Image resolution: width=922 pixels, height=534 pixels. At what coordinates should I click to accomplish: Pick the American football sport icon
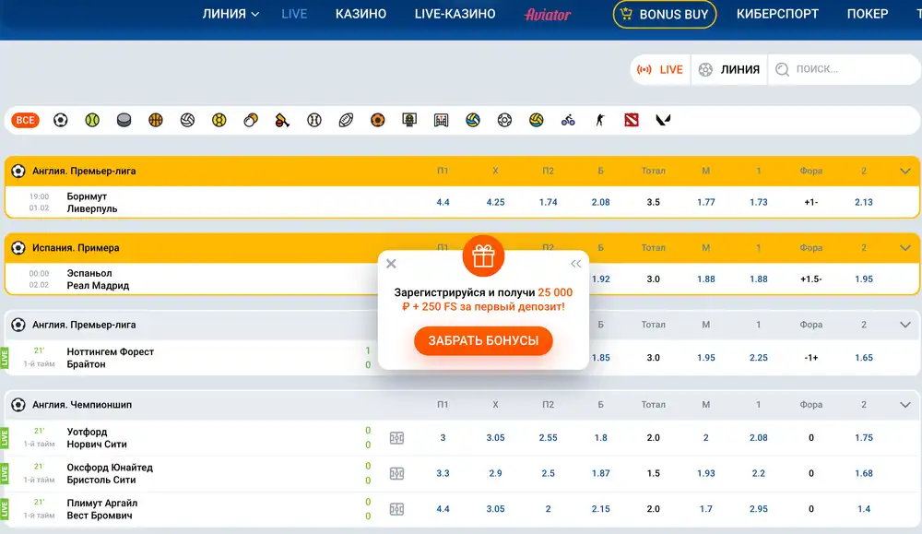click(346, 120)
